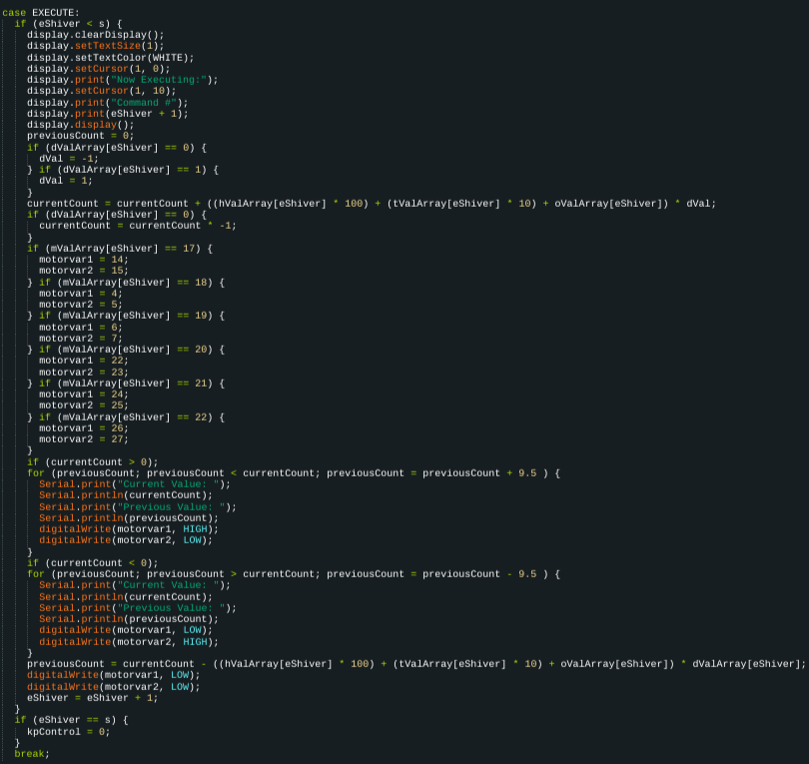Click the 'currentCount = currentCount * -1;' line
The image size is (809, 764).
[138, 226]
